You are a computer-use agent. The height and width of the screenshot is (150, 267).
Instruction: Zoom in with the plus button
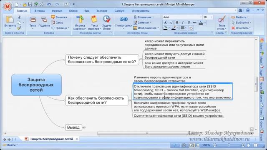[243, 145]
